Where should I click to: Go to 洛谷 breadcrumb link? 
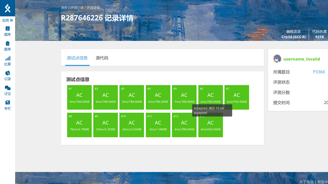[64, 8]
